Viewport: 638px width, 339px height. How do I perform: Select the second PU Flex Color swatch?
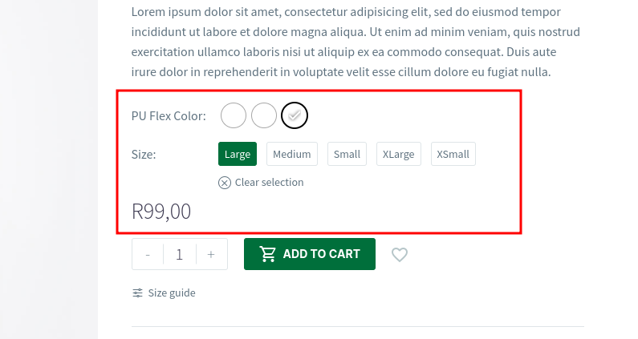point(264,115)
